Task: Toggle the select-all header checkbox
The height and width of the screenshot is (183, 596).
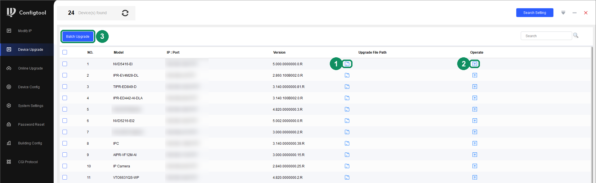Action: [x=65, y=52]
